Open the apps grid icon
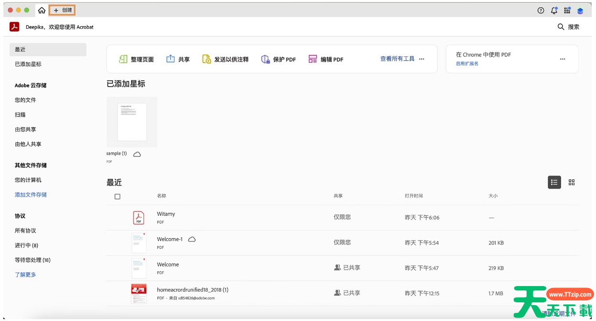596x321 pixels. (567, 11)
